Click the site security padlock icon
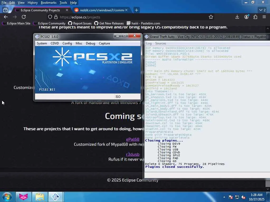This screenshot has height=202, width=270. coord(56,17)
